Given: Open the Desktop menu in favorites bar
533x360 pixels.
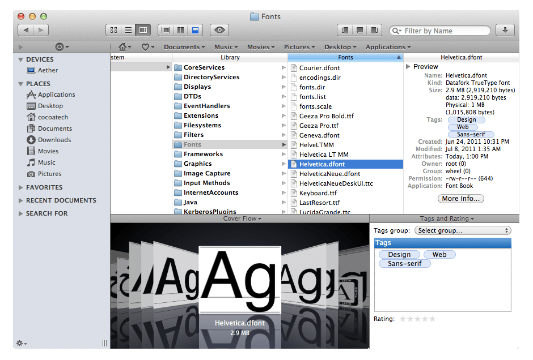Looking at the screenshot, I should pos(340,47).
